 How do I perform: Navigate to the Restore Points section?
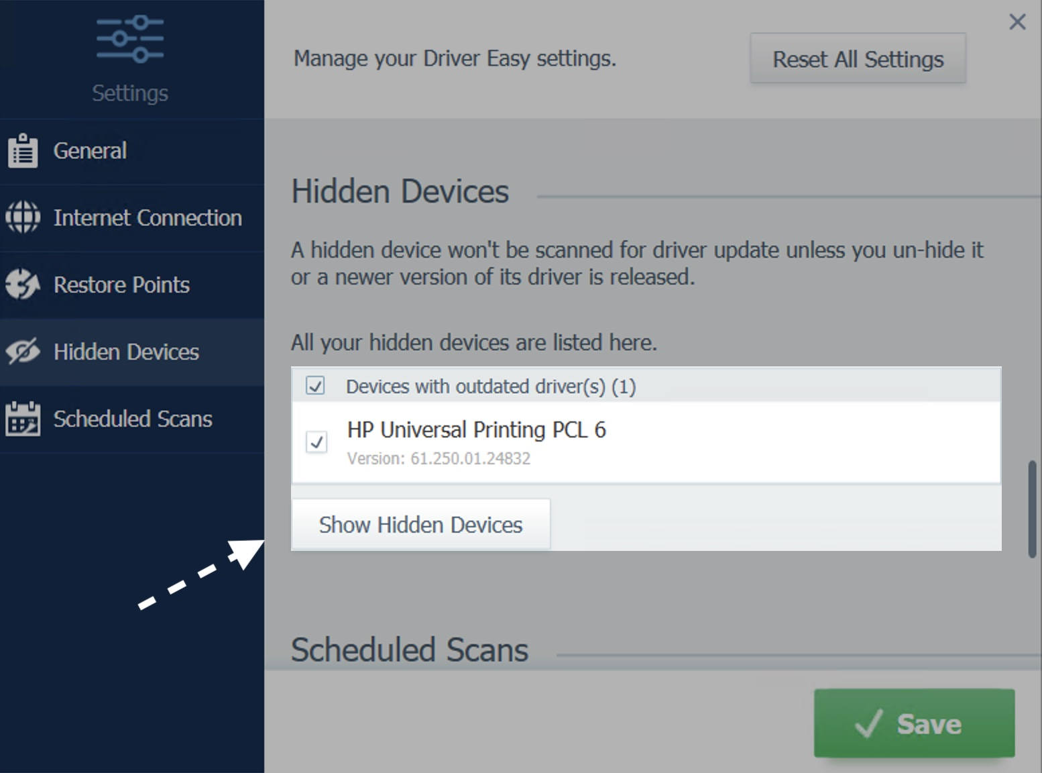click(x=121, y=284)
